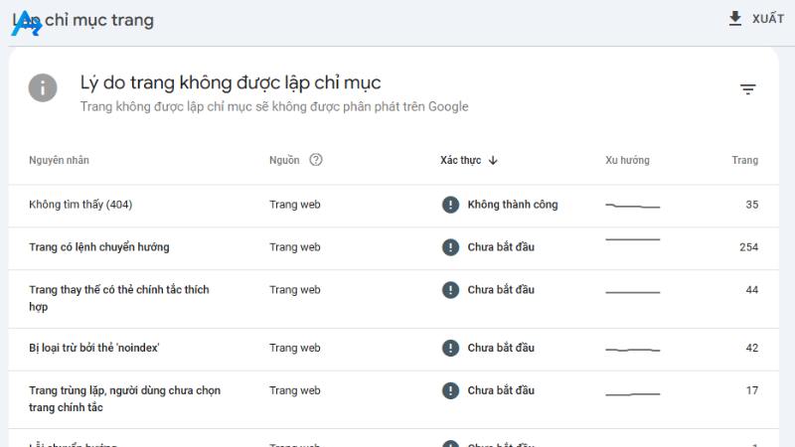Click the warning icon in the 404 row
795x447 pixels.
[450, 205]
